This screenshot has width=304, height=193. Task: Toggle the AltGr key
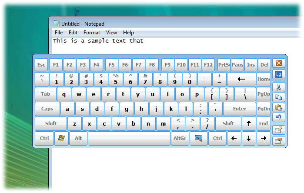[x=180, y=138]
